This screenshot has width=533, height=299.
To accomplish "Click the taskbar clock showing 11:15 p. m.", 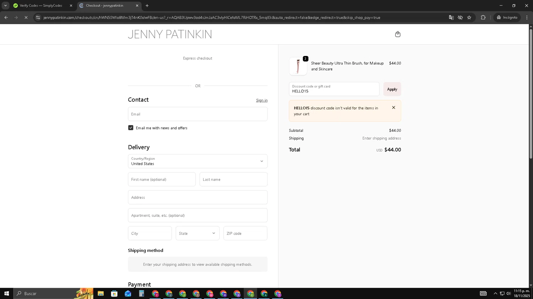I will [x=522, y=293].
